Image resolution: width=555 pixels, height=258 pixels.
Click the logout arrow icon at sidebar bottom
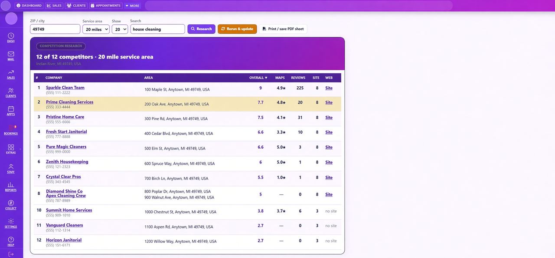tap(11, 254)
